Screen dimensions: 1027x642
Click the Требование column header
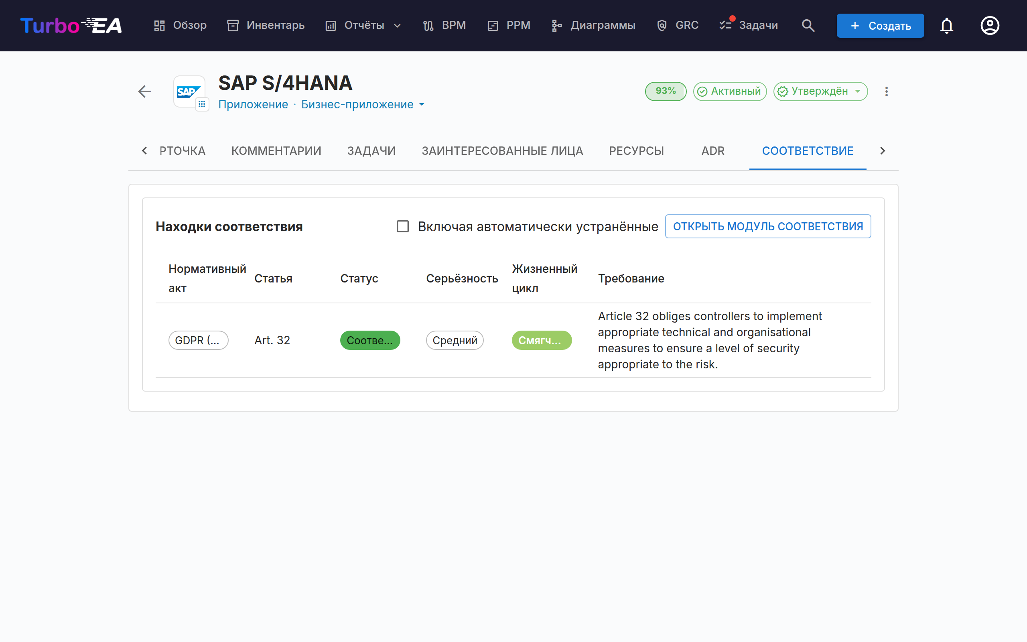click(x=631, y=278)
